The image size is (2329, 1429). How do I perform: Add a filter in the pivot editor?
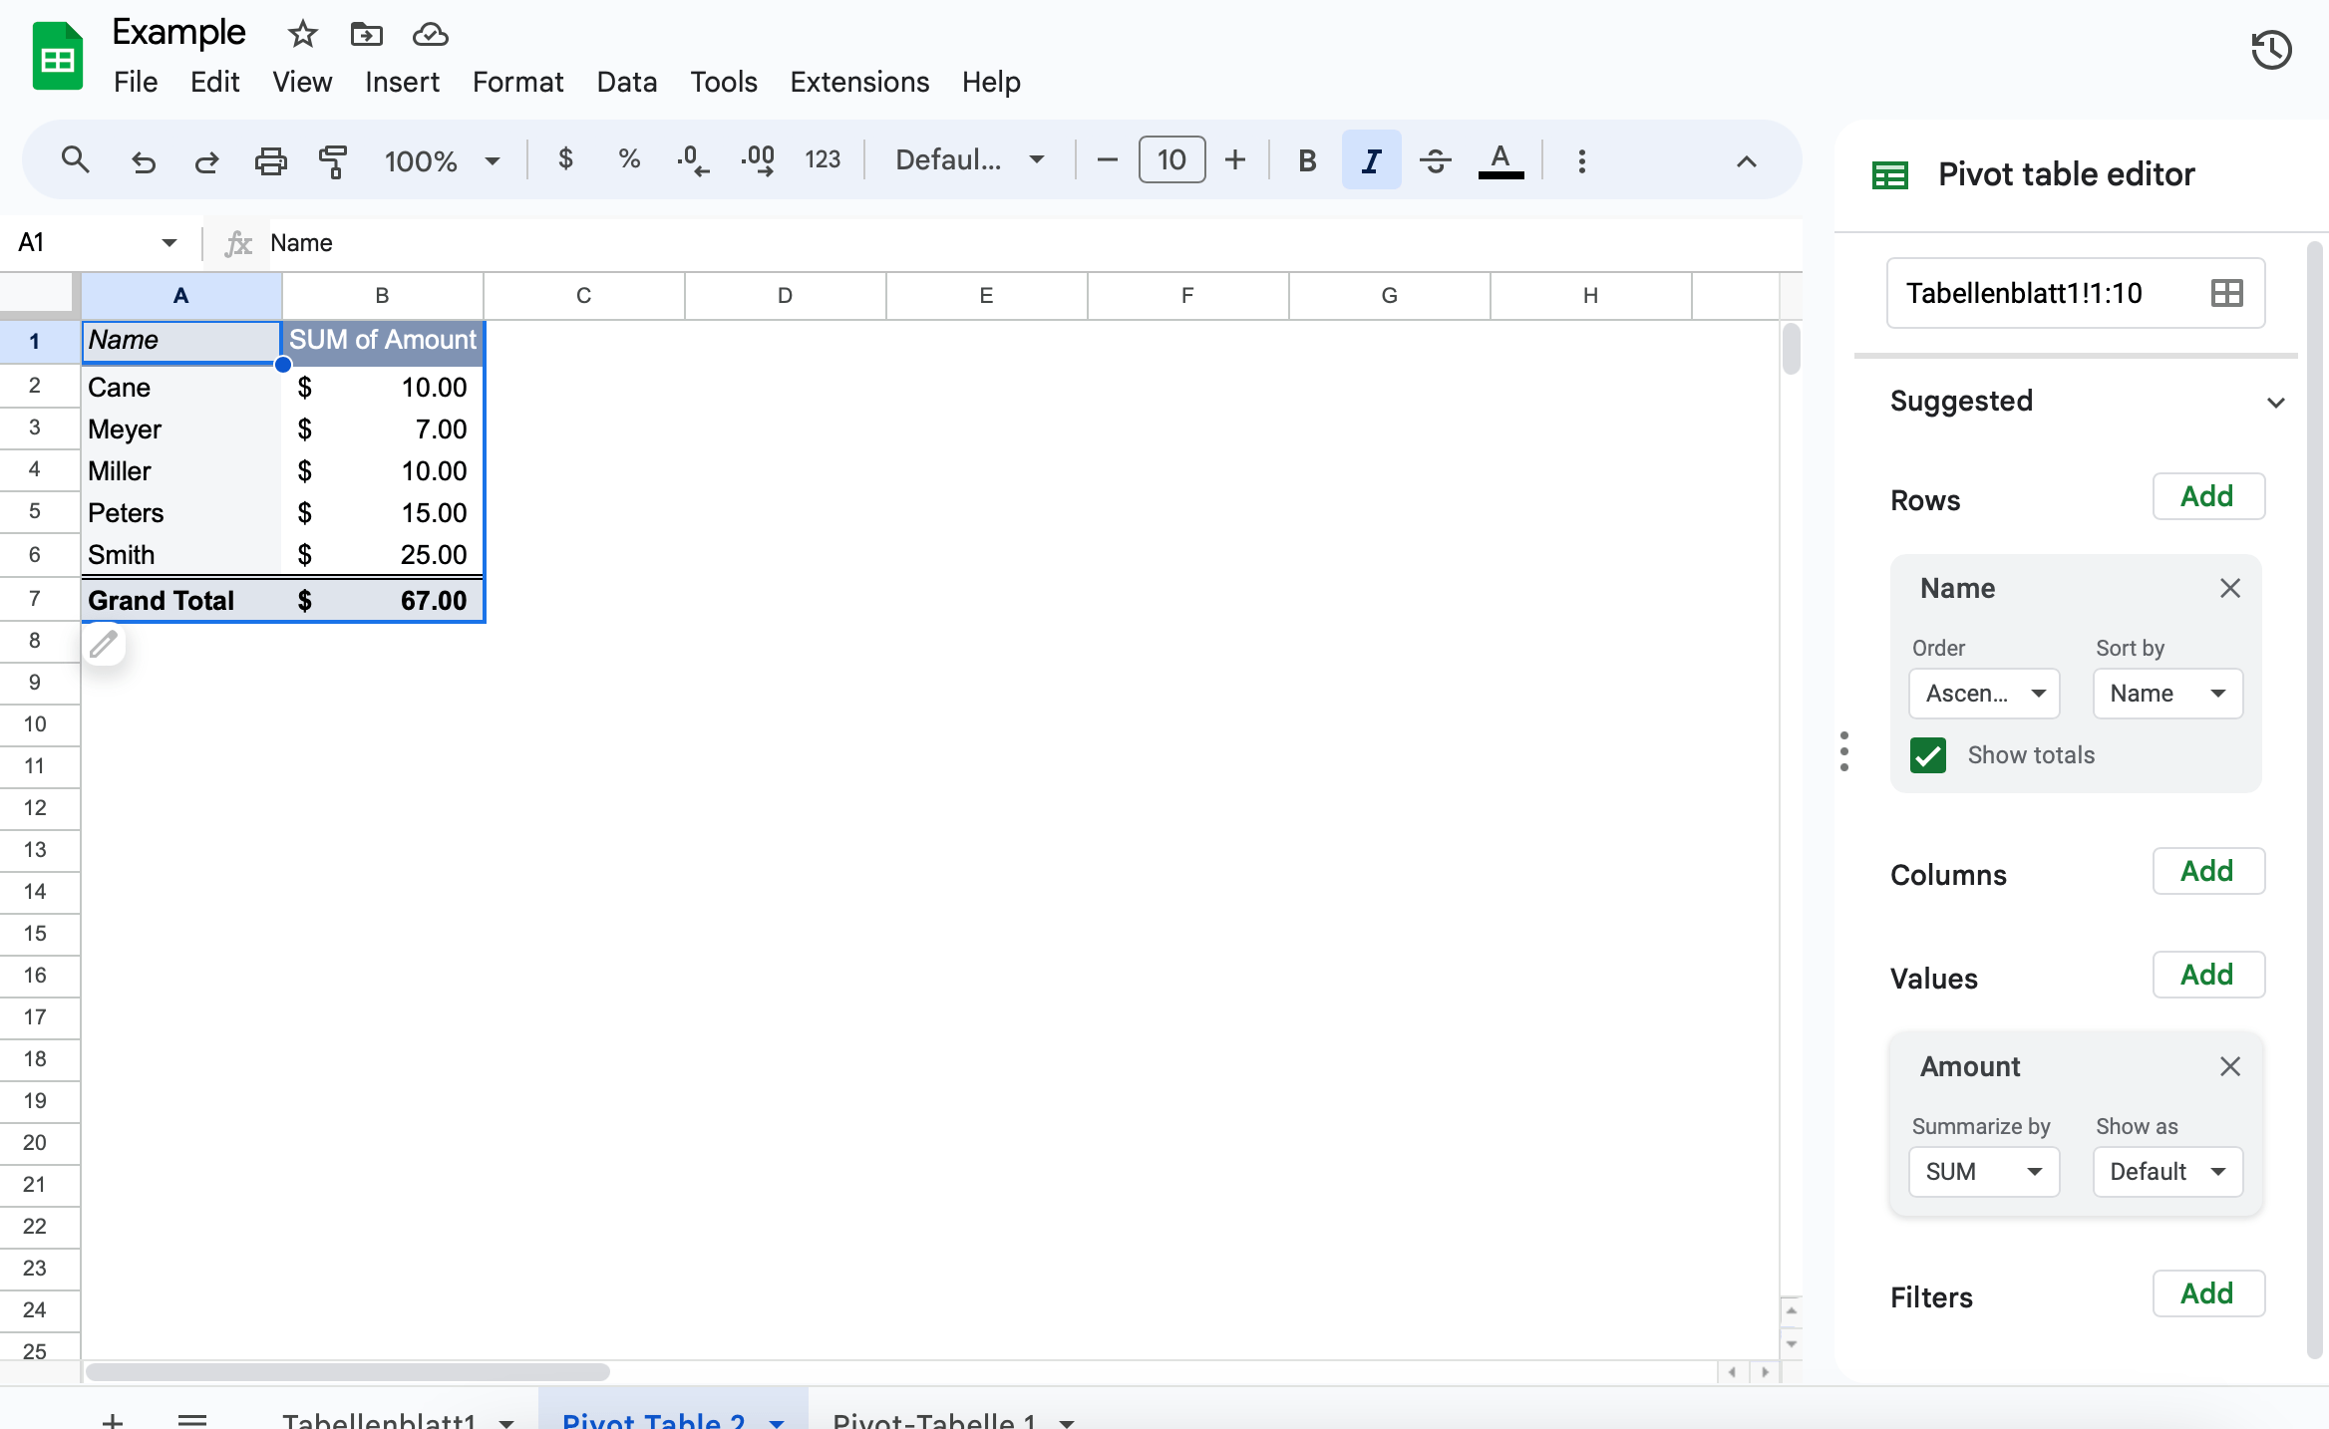pos(2208,1292)
